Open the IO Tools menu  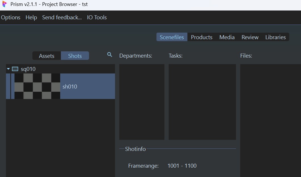tap(97, 17)
